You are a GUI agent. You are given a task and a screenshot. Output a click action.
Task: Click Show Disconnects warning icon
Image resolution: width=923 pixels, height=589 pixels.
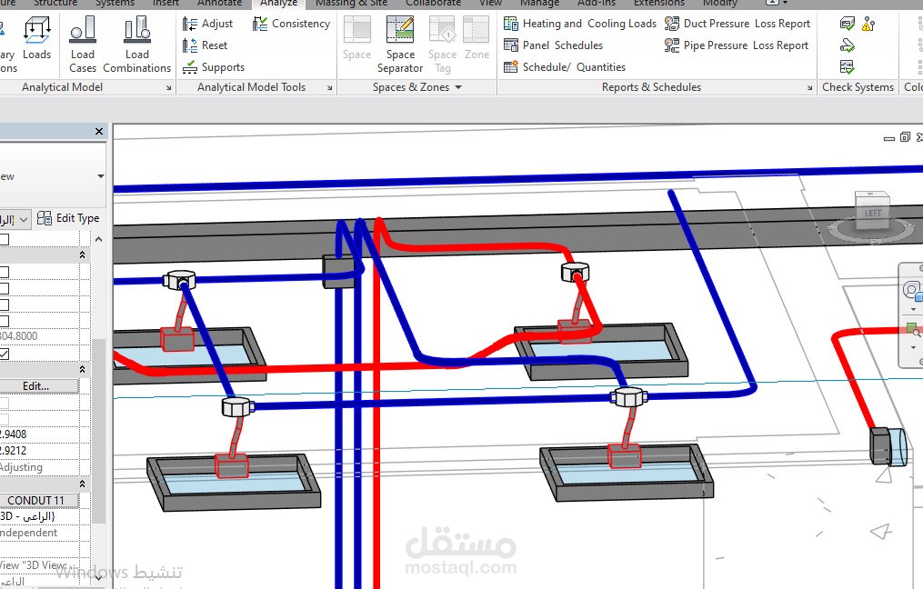(x=868, y=24)
